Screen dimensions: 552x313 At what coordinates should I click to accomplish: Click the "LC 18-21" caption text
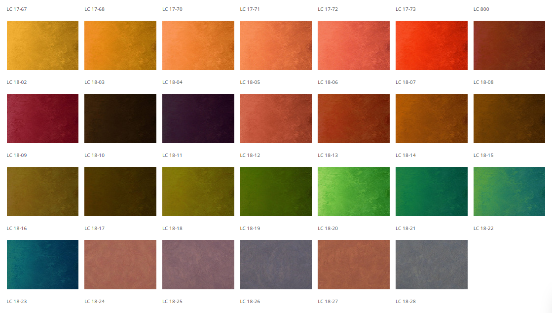click(405, 229)
